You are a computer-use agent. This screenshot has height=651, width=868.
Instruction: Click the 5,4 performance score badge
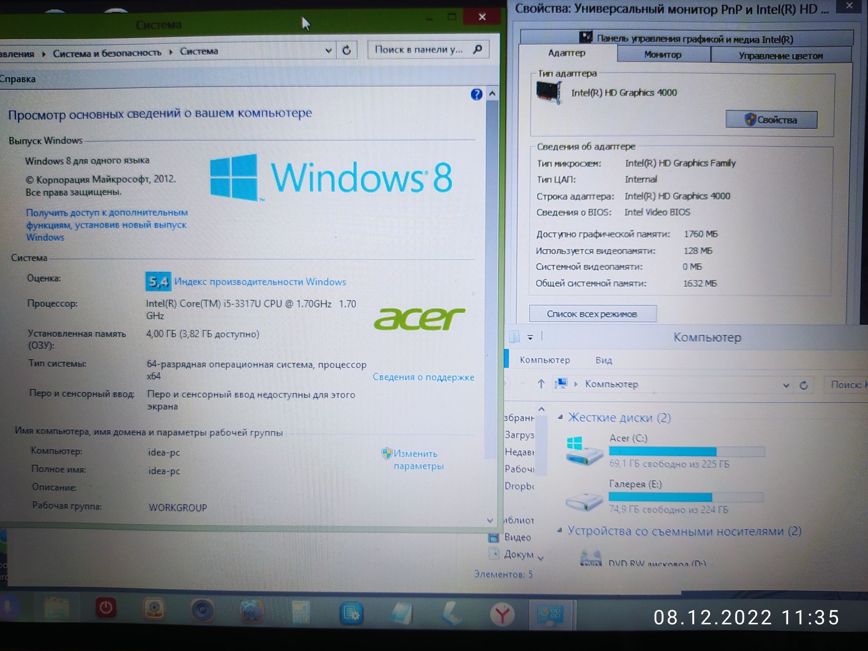(158, 282)
